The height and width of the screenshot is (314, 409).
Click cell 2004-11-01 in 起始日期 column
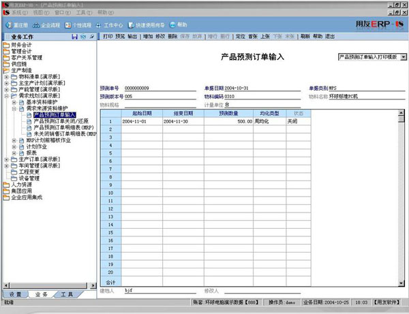click(142, 122)
